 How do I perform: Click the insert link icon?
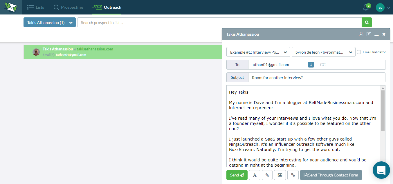pos(293,175)
